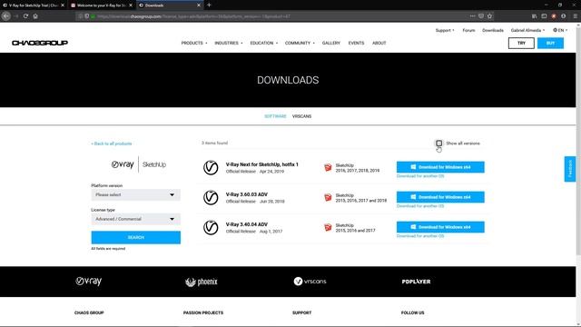The height and width of the screenshot is (327, 581).
Task: Switch to the Welcome to your V-Ray tab
Action: coord(102,5)
